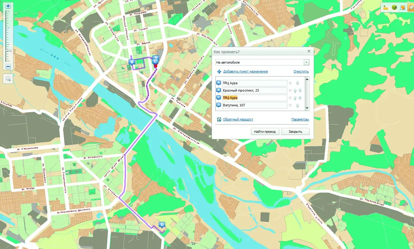Select the ruler distance measurement tool
The height and width of the screenshot is (249, 414).
coord(386,8)
